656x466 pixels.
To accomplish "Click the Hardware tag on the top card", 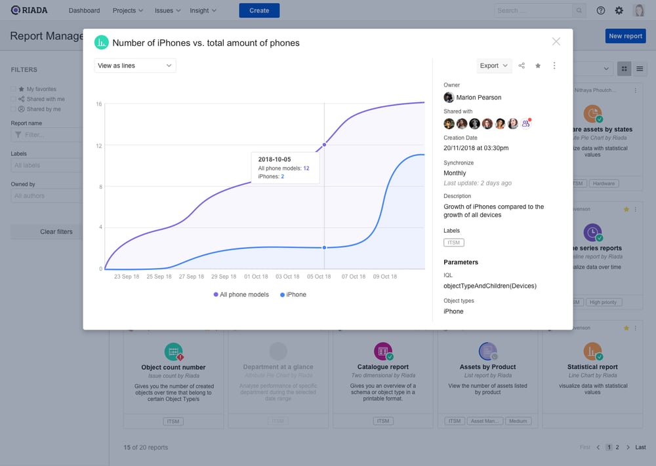I will [604, 184].
